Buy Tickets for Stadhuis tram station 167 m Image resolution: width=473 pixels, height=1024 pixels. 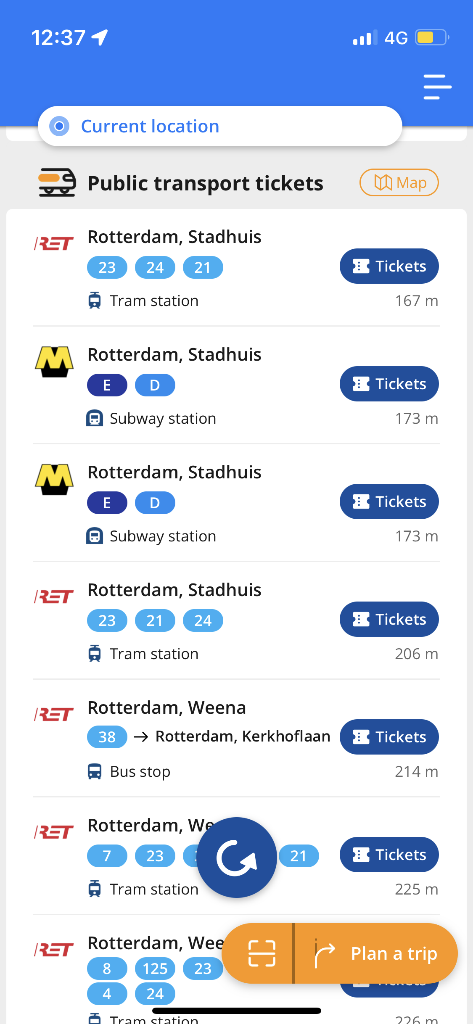pyautogui.click(x=389, y=266)
